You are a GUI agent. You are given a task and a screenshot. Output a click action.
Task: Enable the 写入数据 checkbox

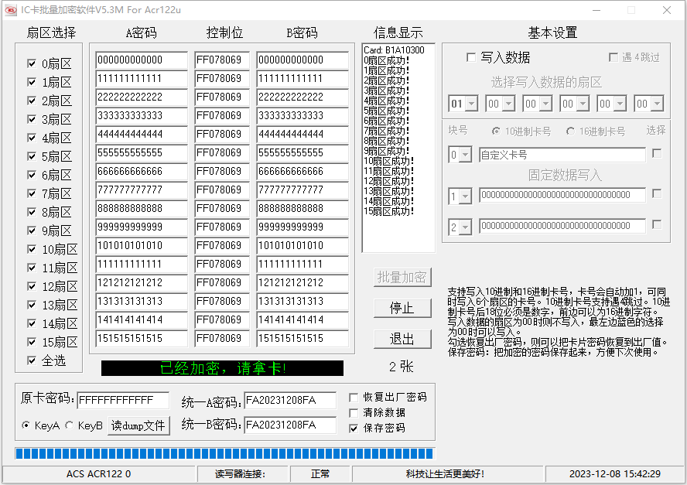click(x=471, y=57)
